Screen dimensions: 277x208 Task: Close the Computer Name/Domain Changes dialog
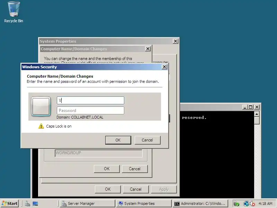(x=148, y=49)
